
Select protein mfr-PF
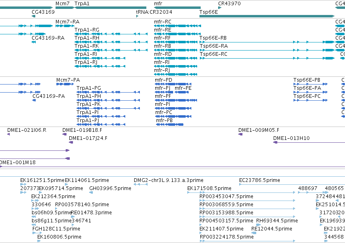pos(176,100)
